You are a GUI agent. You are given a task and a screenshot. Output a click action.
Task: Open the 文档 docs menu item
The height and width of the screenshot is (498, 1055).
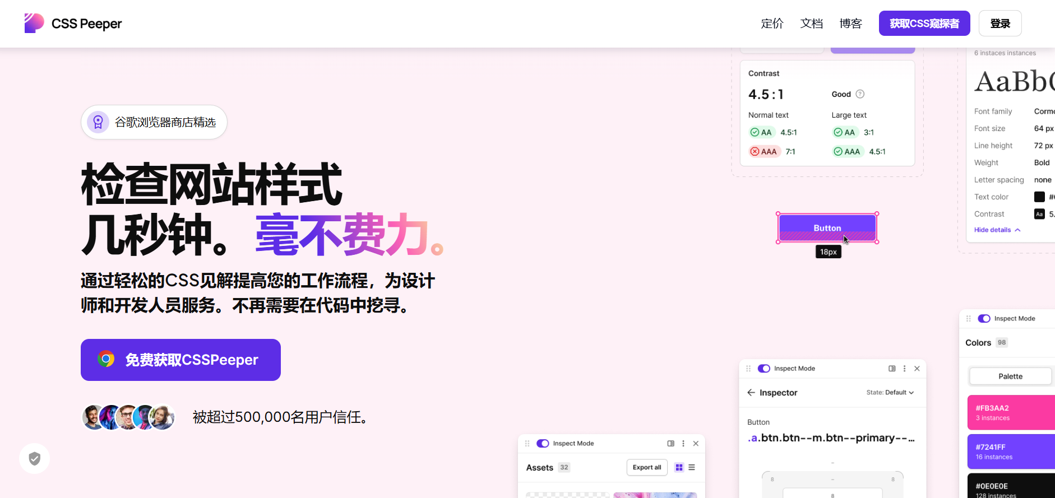pos(811,24)
